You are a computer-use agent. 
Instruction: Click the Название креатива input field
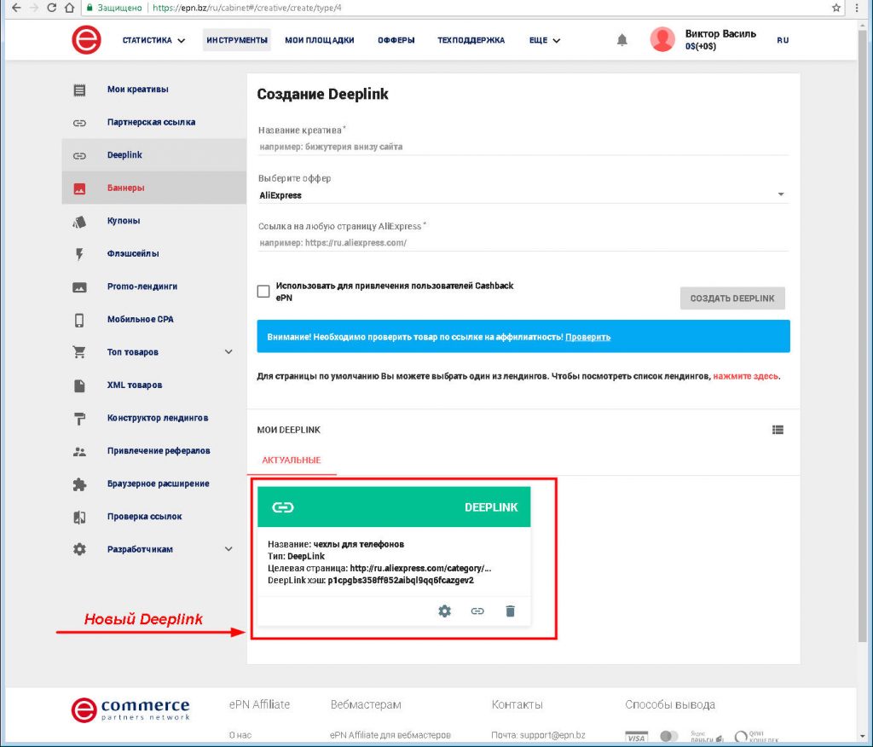click(522, 147)
